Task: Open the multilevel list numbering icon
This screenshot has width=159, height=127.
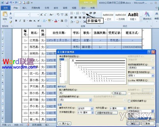Action: coord(84,13)
